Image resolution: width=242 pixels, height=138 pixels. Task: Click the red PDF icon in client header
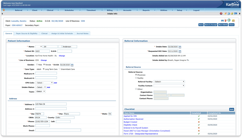tap(226, 20)
